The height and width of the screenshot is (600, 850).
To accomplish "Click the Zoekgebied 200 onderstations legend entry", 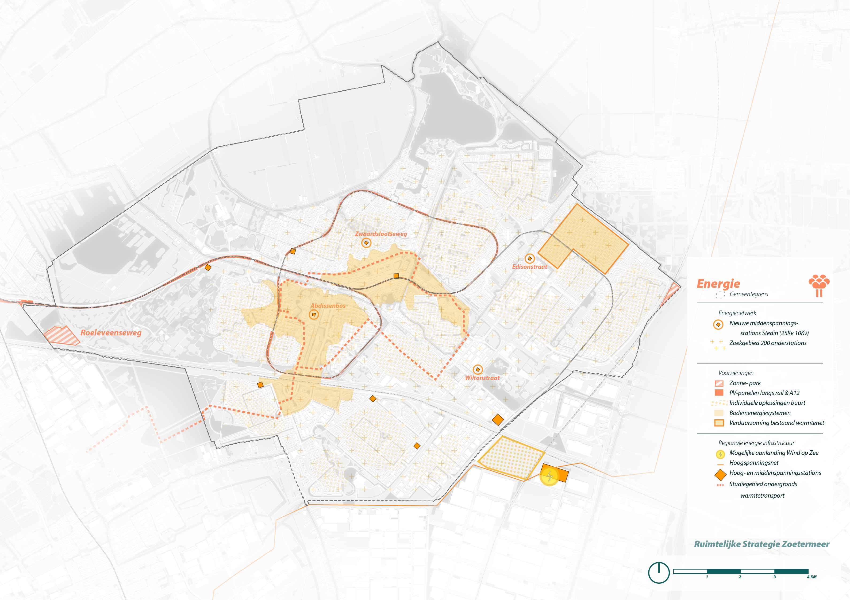I will pyautogui.click(x=768, y=343).
